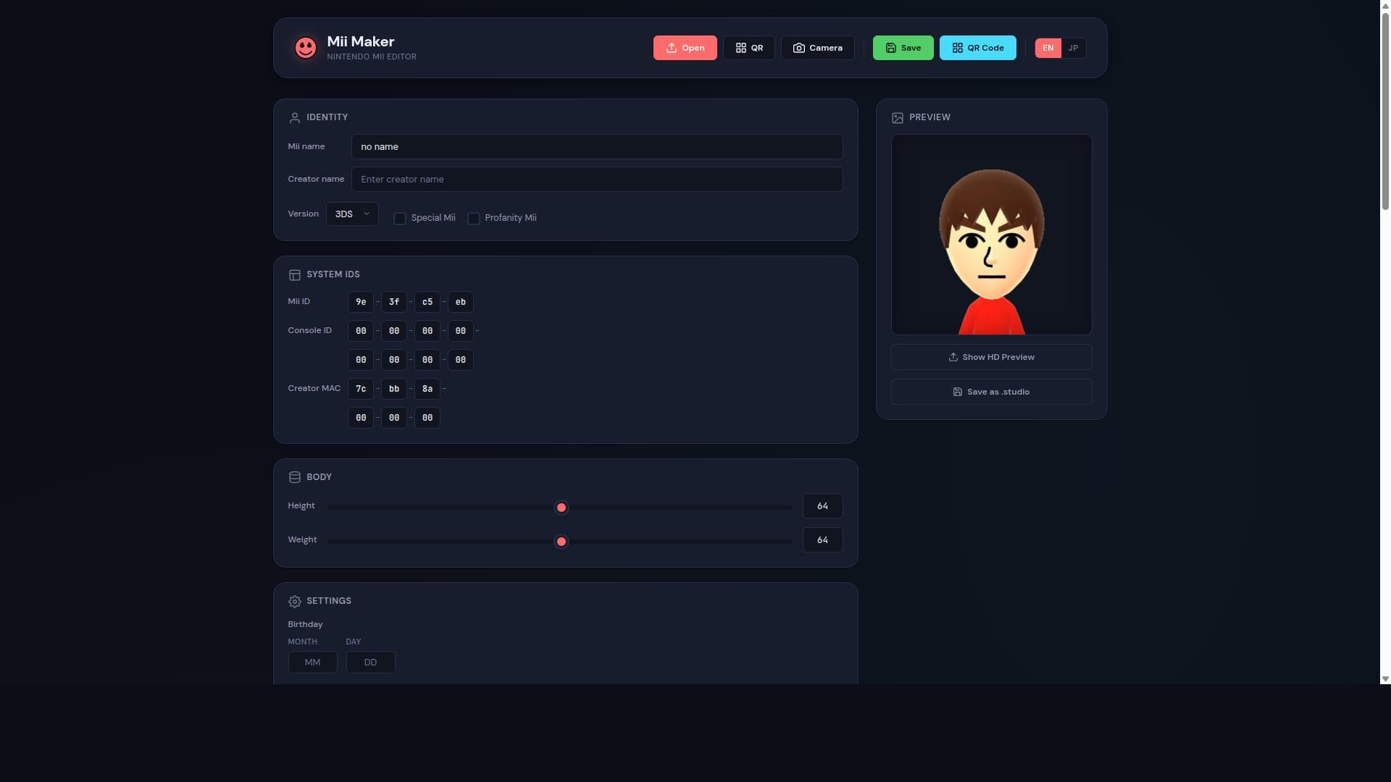The width and height of the screenshot is (1391, 782).
Task: Open the Camera capture button
Action: (x=817, y=48)
